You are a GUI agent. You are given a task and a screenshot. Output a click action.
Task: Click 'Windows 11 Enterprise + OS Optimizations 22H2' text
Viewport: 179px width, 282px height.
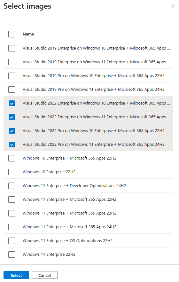(x=67, y=241)
